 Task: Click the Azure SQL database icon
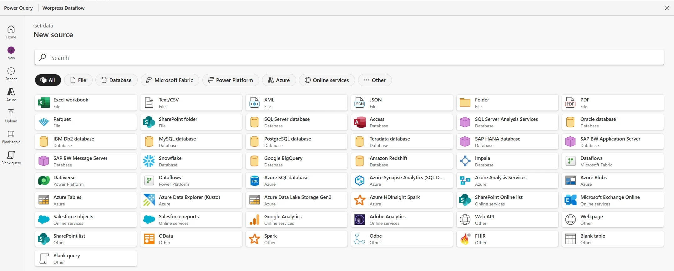click(x=255, y=180)
